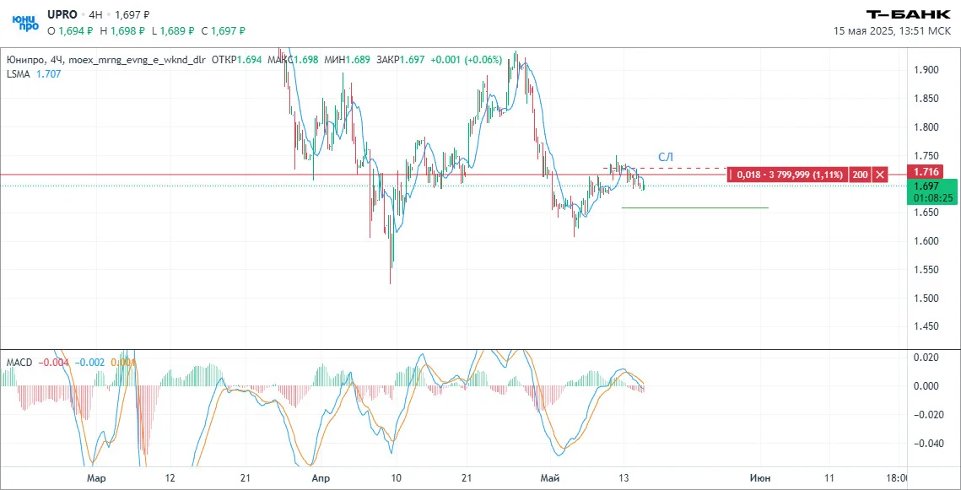Click the C 1,697 ₽ close value
This screenshot has height=490, width=961.
223,30
